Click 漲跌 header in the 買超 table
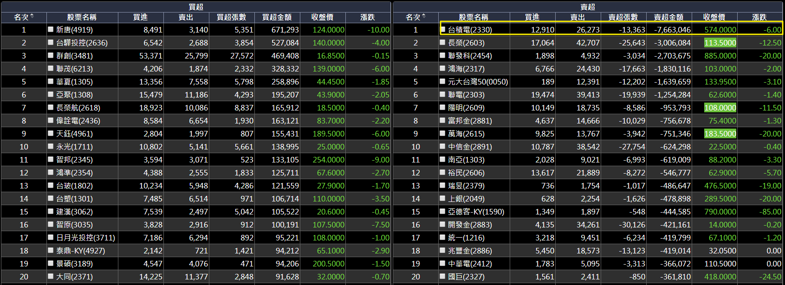Viewport: 785px width, 285px height. point(368,17)
